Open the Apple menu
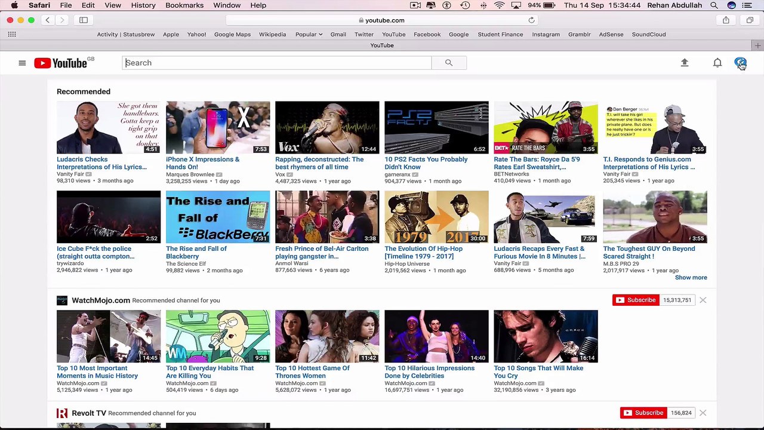Screen dimensions: 764x430 point(14,5)
